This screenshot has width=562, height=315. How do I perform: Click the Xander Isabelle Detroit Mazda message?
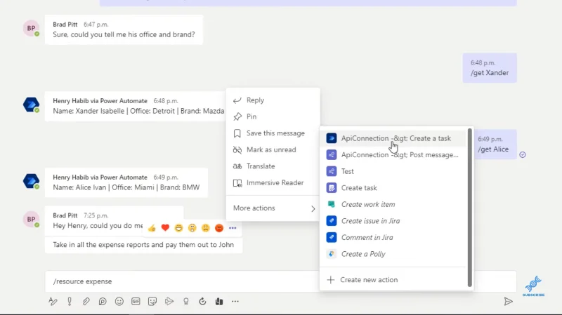click(x=136, y=106)
